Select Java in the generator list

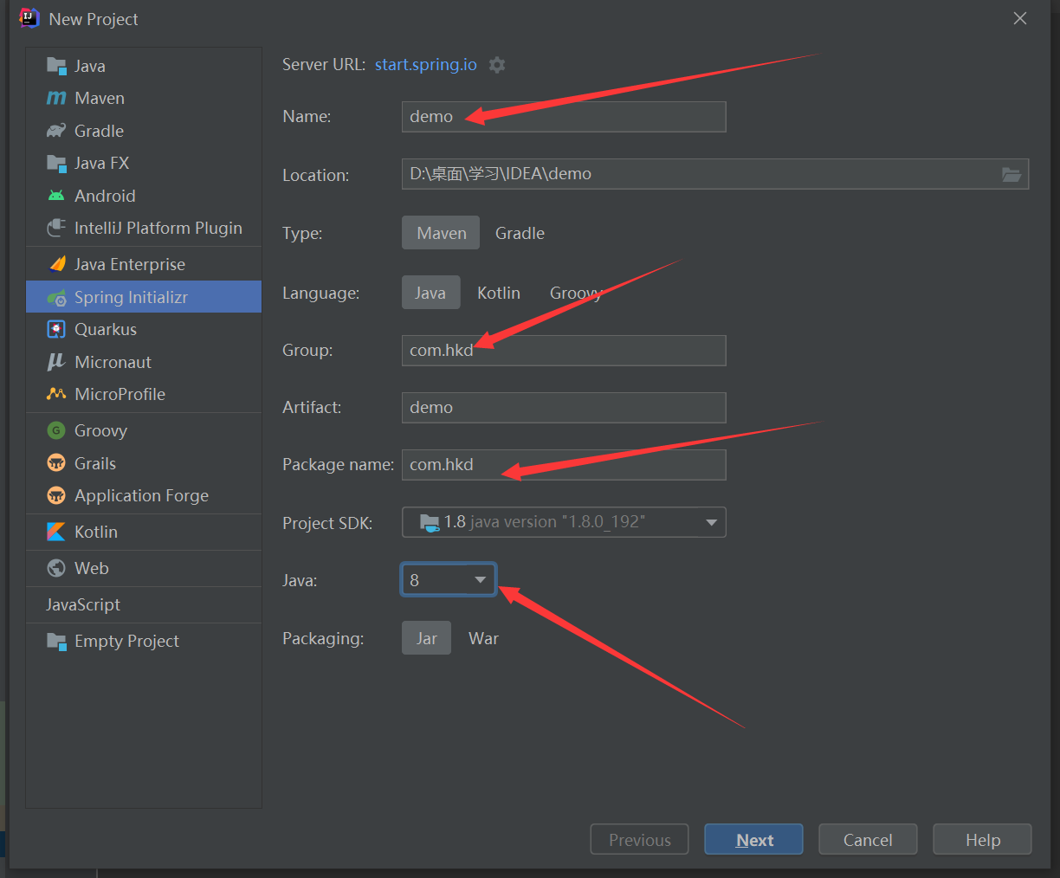click(144, 66)
